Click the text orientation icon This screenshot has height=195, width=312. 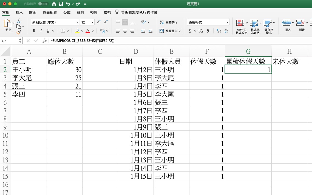click(143, 22)
